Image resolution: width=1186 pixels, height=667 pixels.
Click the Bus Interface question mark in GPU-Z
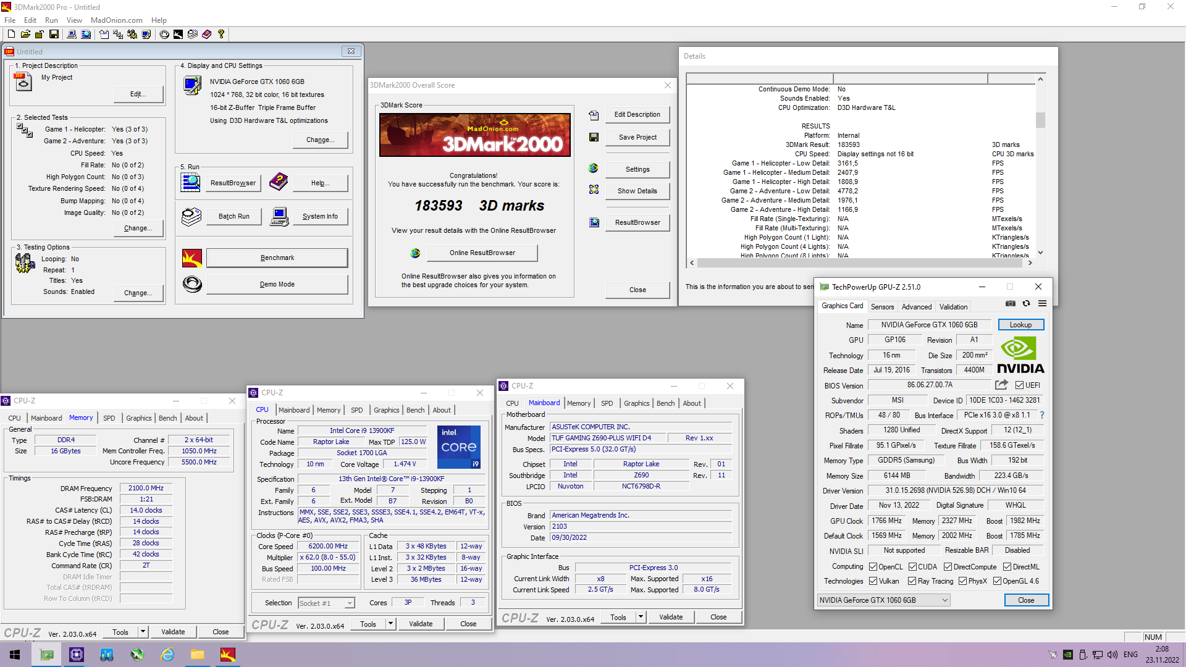(x=1042, y=415)
